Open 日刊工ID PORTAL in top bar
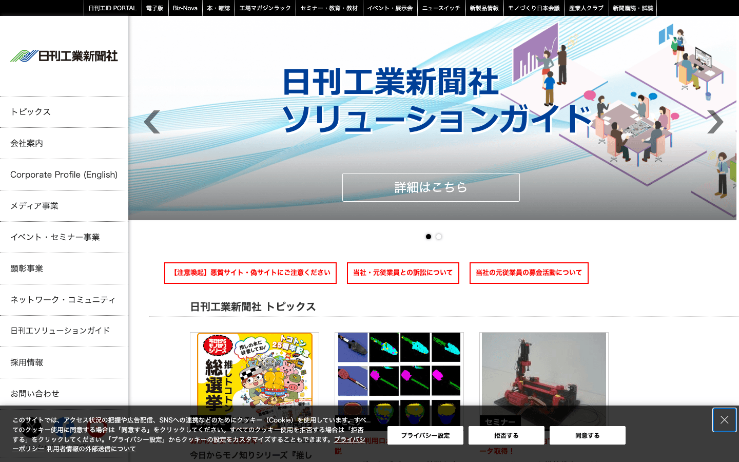The width and height of the screenshot is (739, 462). tap(112, 8)
